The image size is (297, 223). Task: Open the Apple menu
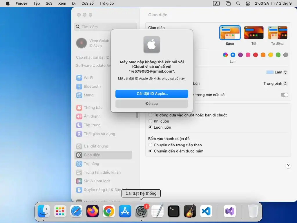tap(8, 3)
